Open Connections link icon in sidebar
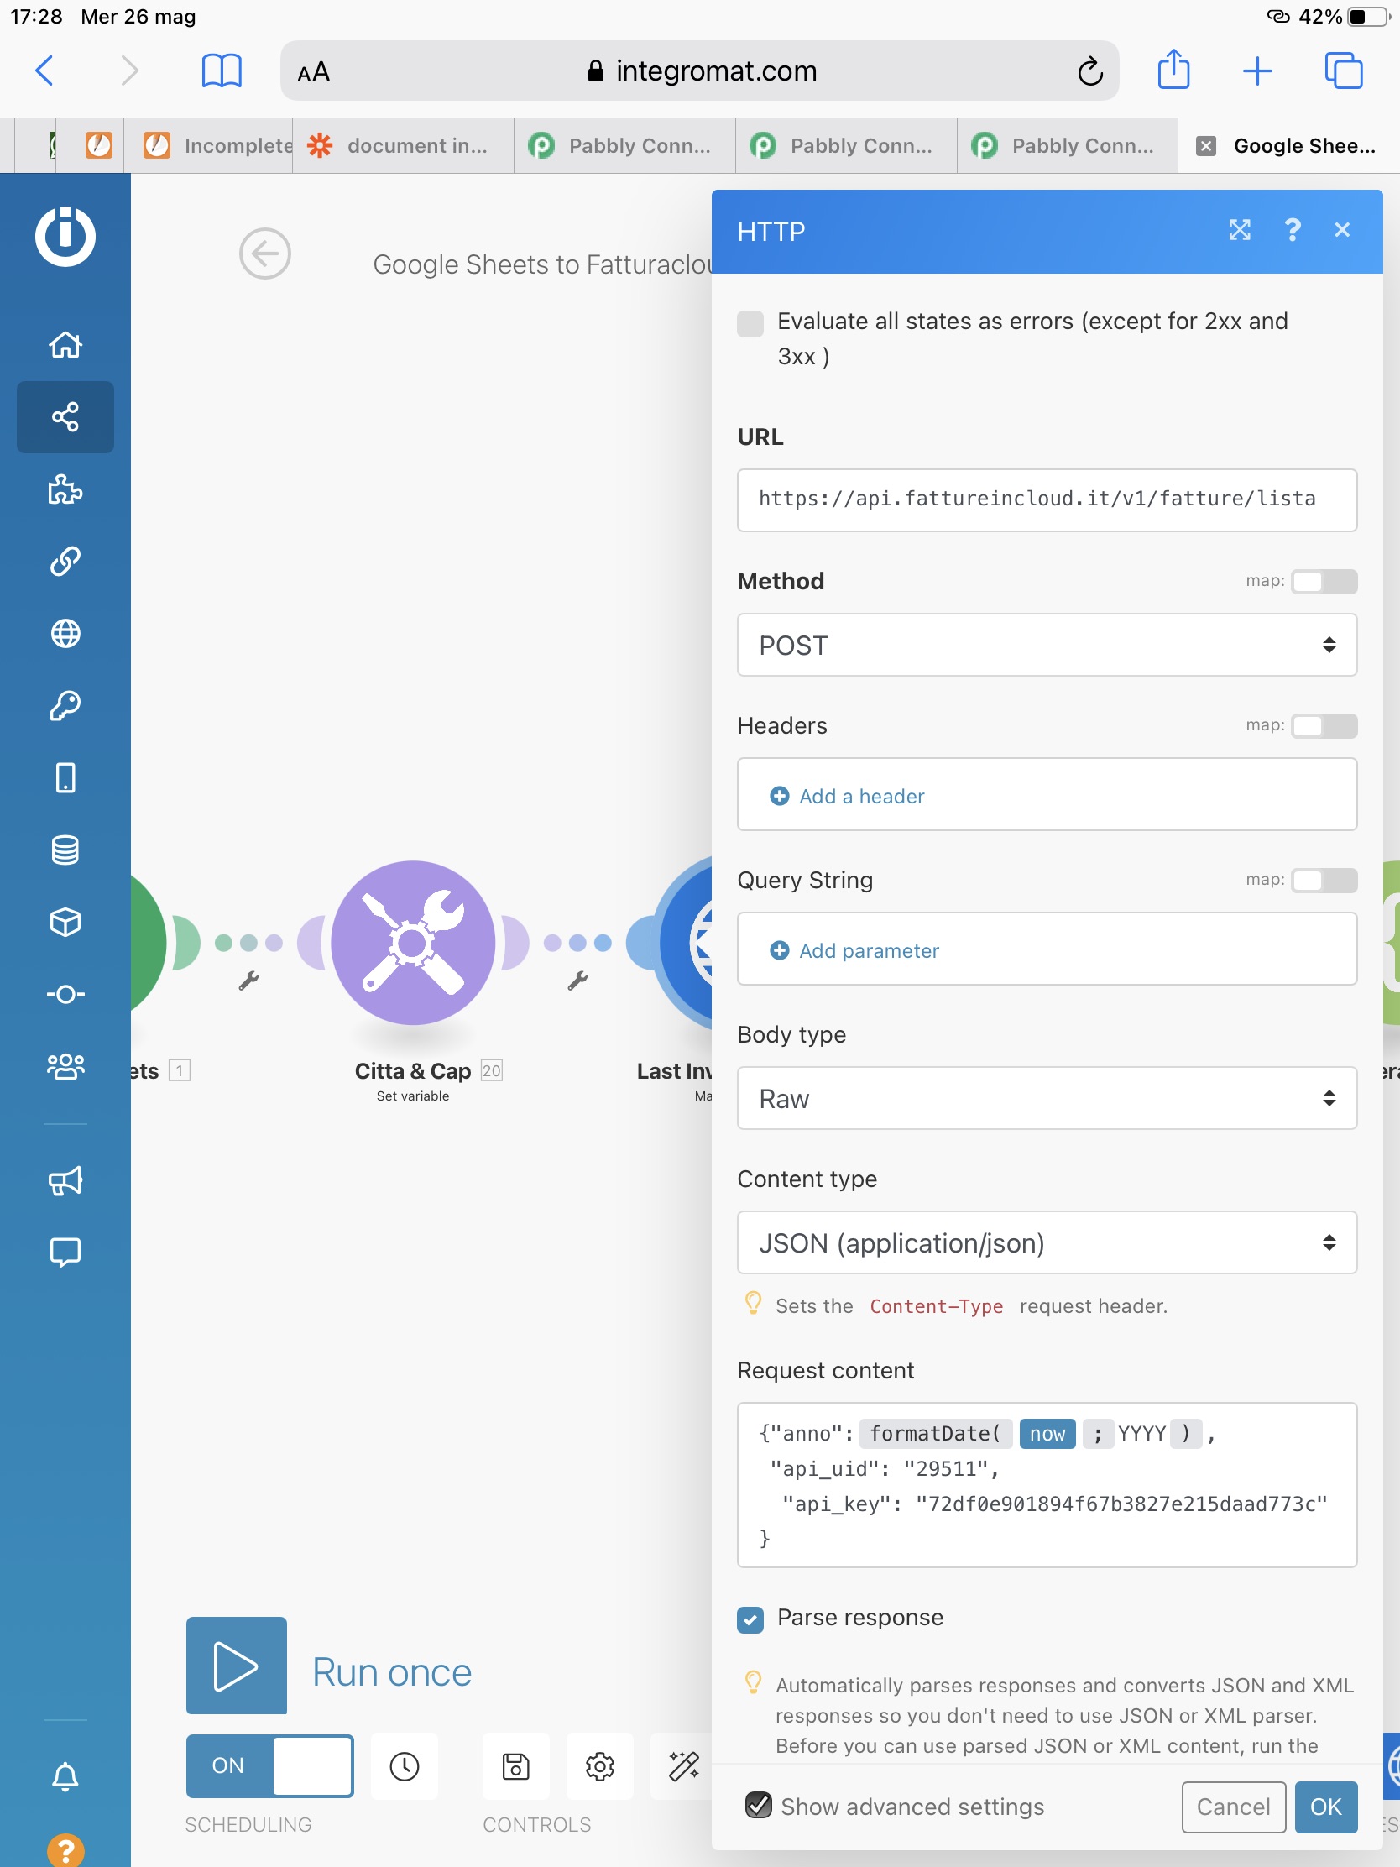The image size is (1400, 1867). point(65,562)
